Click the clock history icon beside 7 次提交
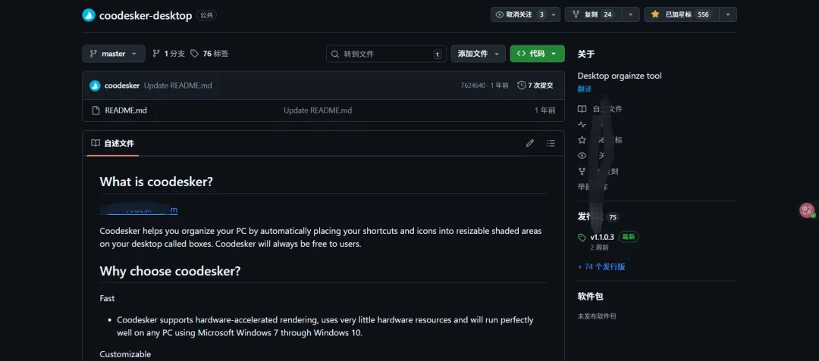 (x=521, y=86)
